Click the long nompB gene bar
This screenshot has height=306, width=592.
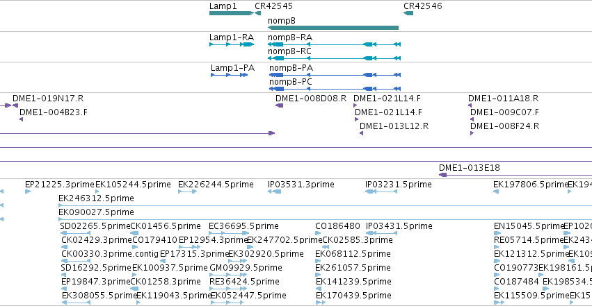pyautogui.click(x=333, y=28)
